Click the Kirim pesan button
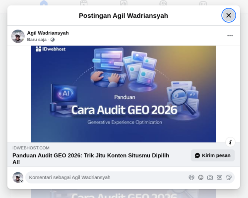 pos(213,155)
